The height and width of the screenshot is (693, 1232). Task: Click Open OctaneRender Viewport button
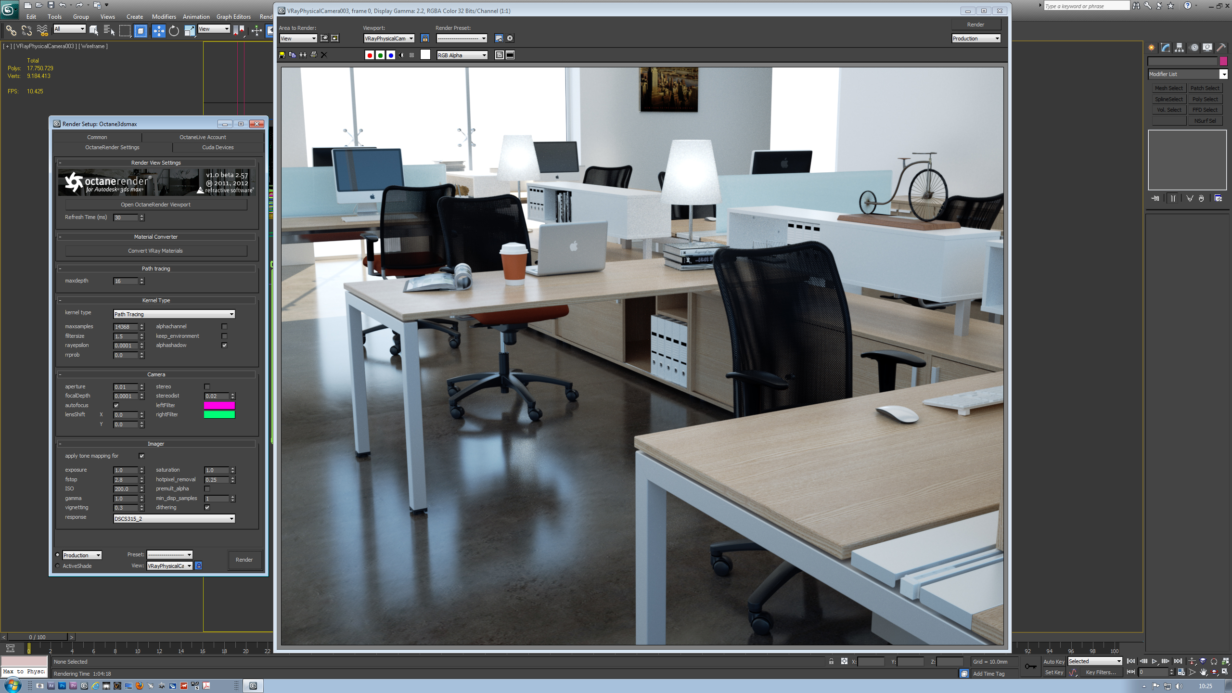tap(156, 205)
